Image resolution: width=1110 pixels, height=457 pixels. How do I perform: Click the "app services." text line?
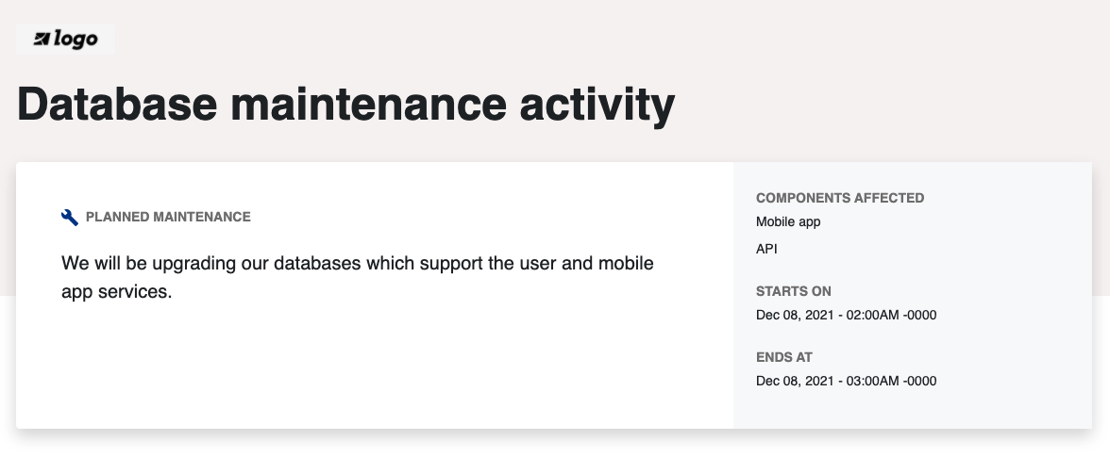[117, 291]
